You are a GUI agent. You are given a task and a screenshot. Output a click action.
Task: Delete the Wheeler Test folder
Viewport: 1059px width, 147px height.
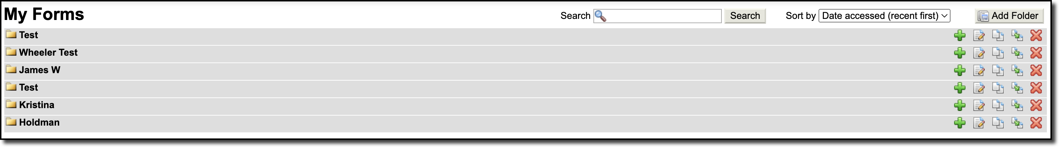1036,53
